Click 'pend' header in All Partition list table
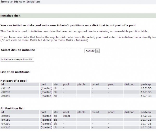The height and width of the screenshot is (132, 156). point(111,112)
